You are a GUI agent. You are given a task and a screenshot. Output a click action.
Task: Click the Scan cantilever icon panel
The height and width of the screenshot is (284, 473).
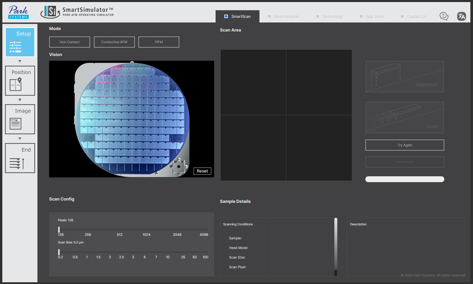click(405, 117)
